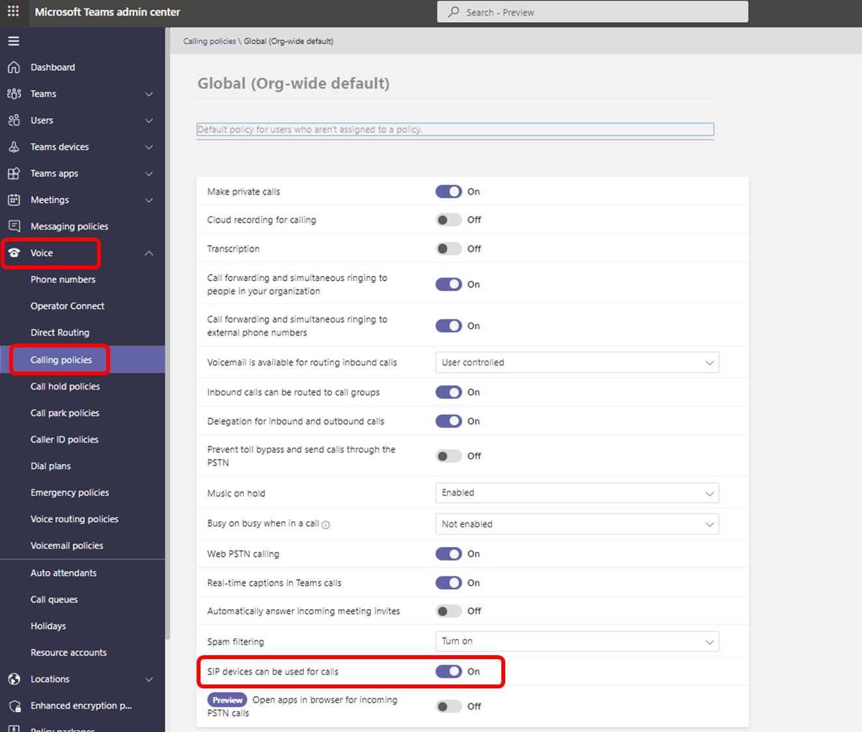The width and height of the screenshot is (862, 732).
Task: Click the Messaging policies chat icon
Action: [x=14, y=226]
